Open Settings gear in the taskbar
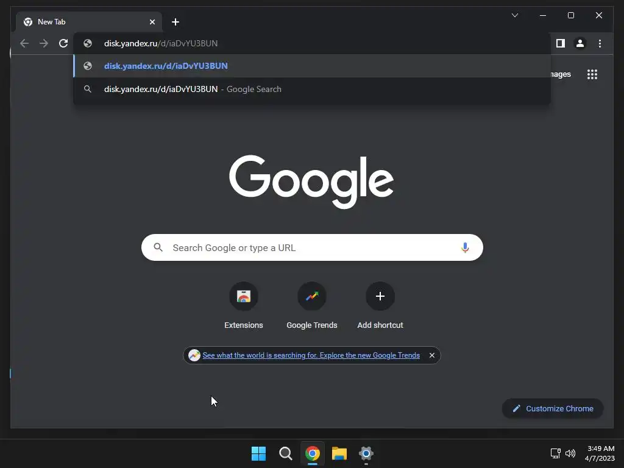The width and height of the screenshot is (624, 468). pyautogui.click(x=366, y=453)
